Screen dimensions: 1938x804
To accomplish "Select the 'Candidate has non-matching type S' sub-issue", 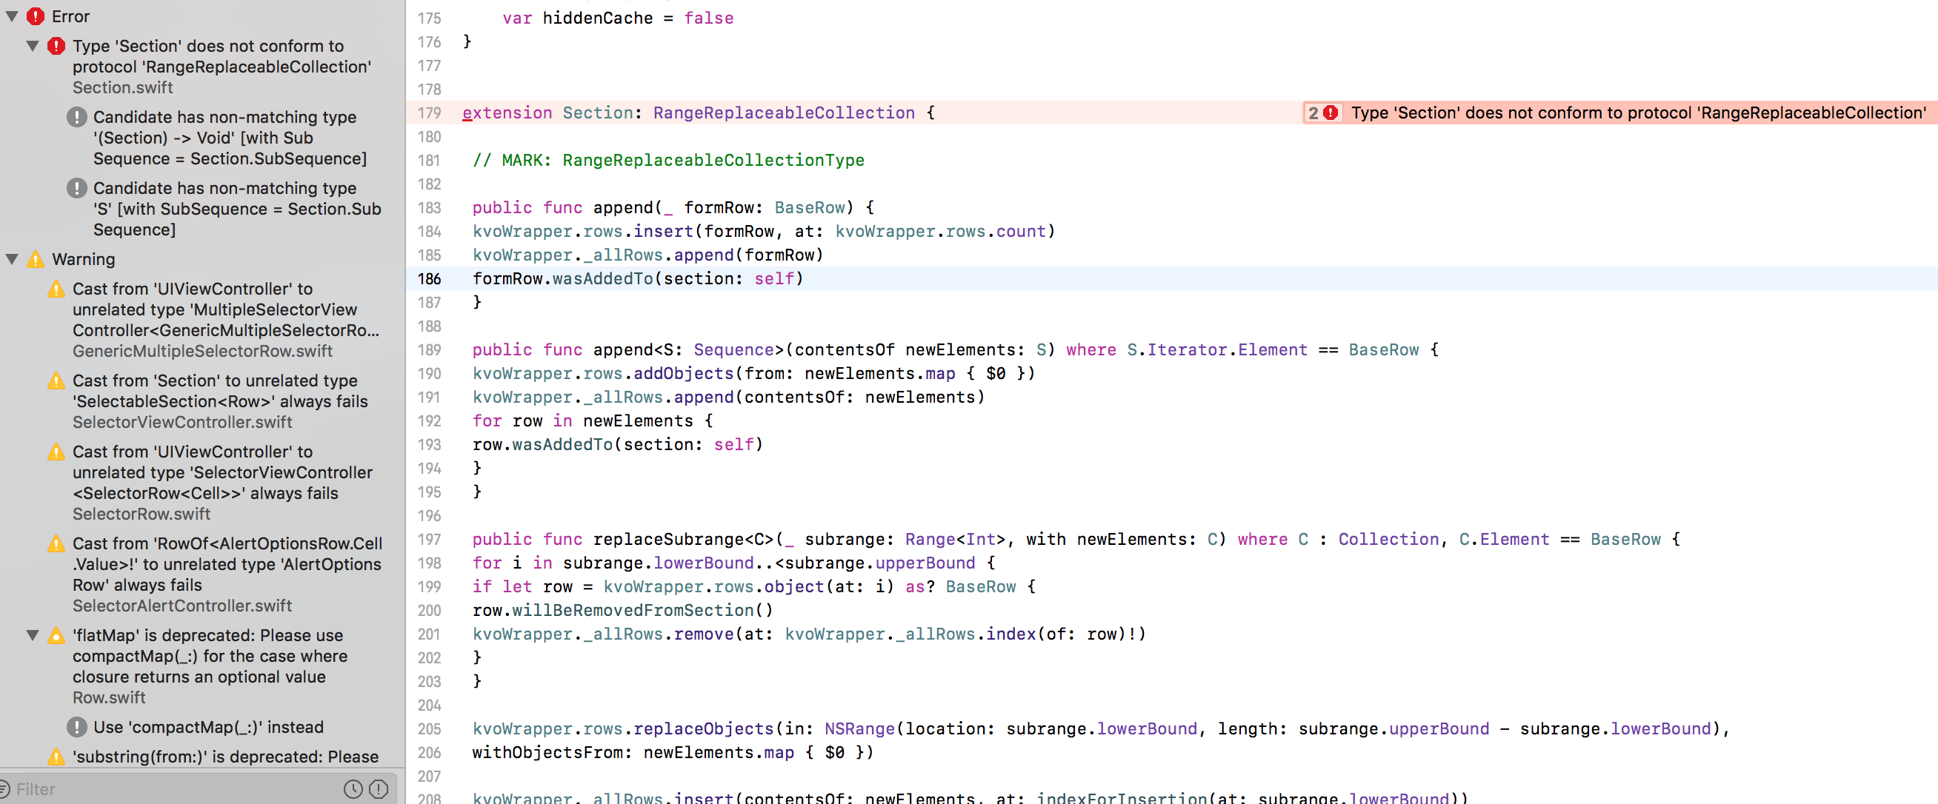I will 226,208.
